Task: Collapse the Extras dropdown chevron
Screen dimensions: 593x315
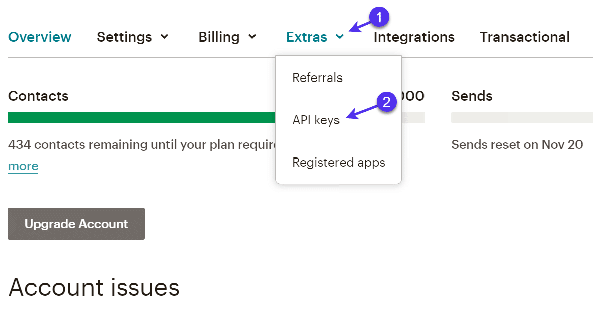Action: tap(340, 37)
